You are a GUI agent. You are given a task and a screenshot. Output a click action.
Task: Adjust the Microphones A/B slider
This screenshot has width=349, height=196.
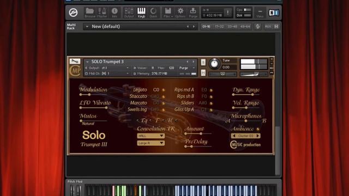coord(246,121)
